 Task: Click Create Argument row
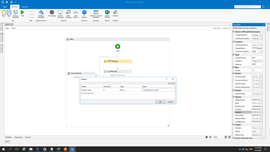click(x=128, y=93)
